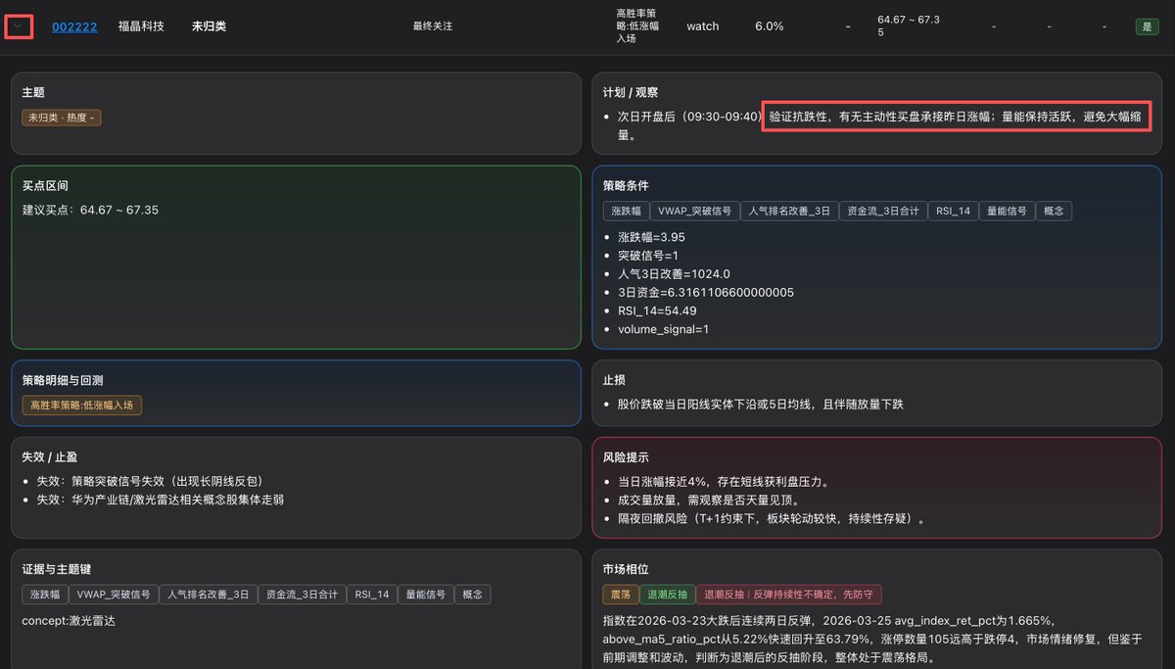Click 资金流_3日合计 tag under 策略条件
The width and height of the screenshot is (1175, 669).
883,211
